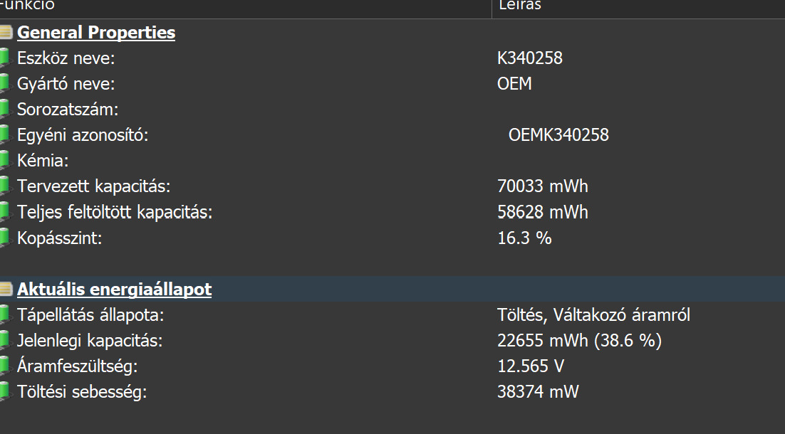
Task: Click the Aktuális energiaállapot section icon
Action: [x=6, y=290]
